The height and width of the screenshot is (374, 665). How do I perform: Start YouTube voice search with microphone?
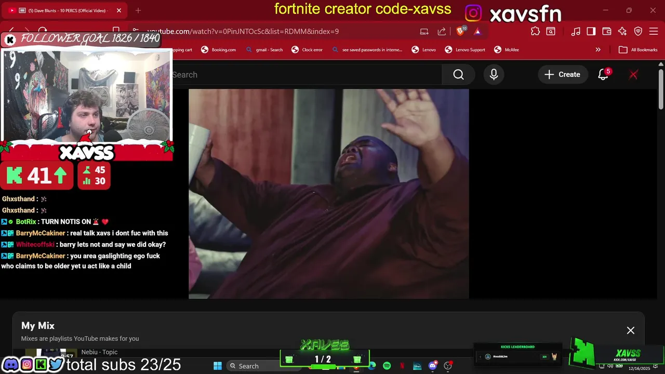pyautogui.click(x=494, y=75)
